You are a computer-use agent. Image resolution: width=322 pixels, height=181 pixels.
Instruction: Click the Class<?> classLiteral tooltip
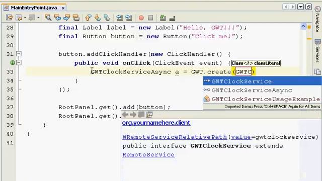pos(256,63)
